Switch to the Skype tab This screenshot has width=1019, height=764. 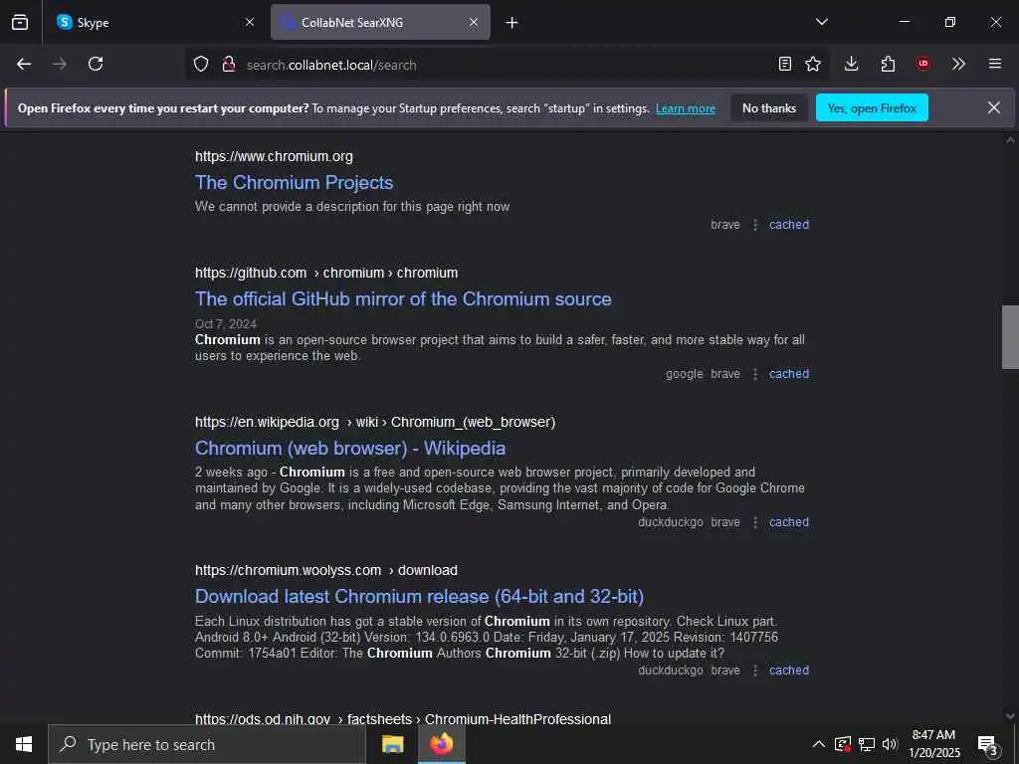pos(154,22)
